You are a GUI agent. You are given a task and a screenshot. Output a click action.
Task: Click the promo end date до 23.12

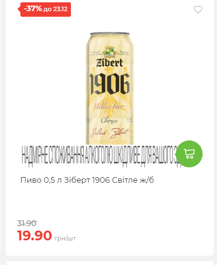click(56, 9)
